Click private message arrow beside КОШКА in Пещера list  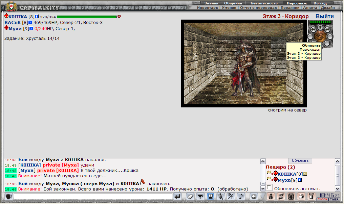(270, 173)
